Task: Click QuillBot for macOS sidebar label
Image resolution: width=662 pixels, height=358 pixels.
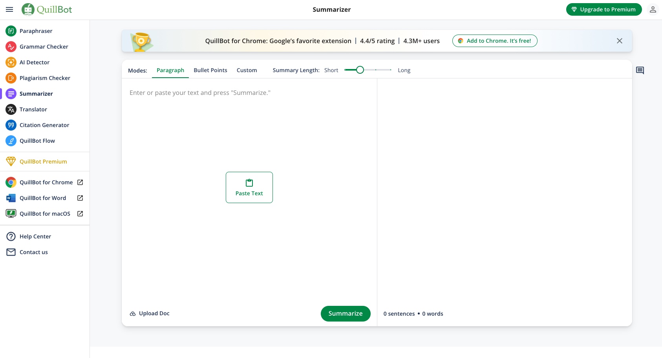Action: 45,214
